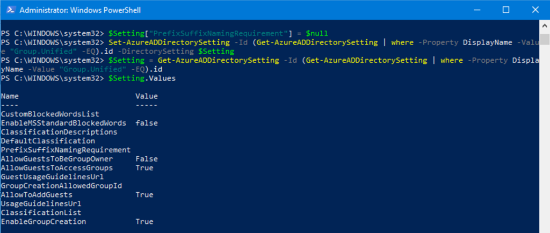Viewport: 550px width, 233px height.
Task: Click the ClassificationDescriptions entry
Action: pos(59,132)
